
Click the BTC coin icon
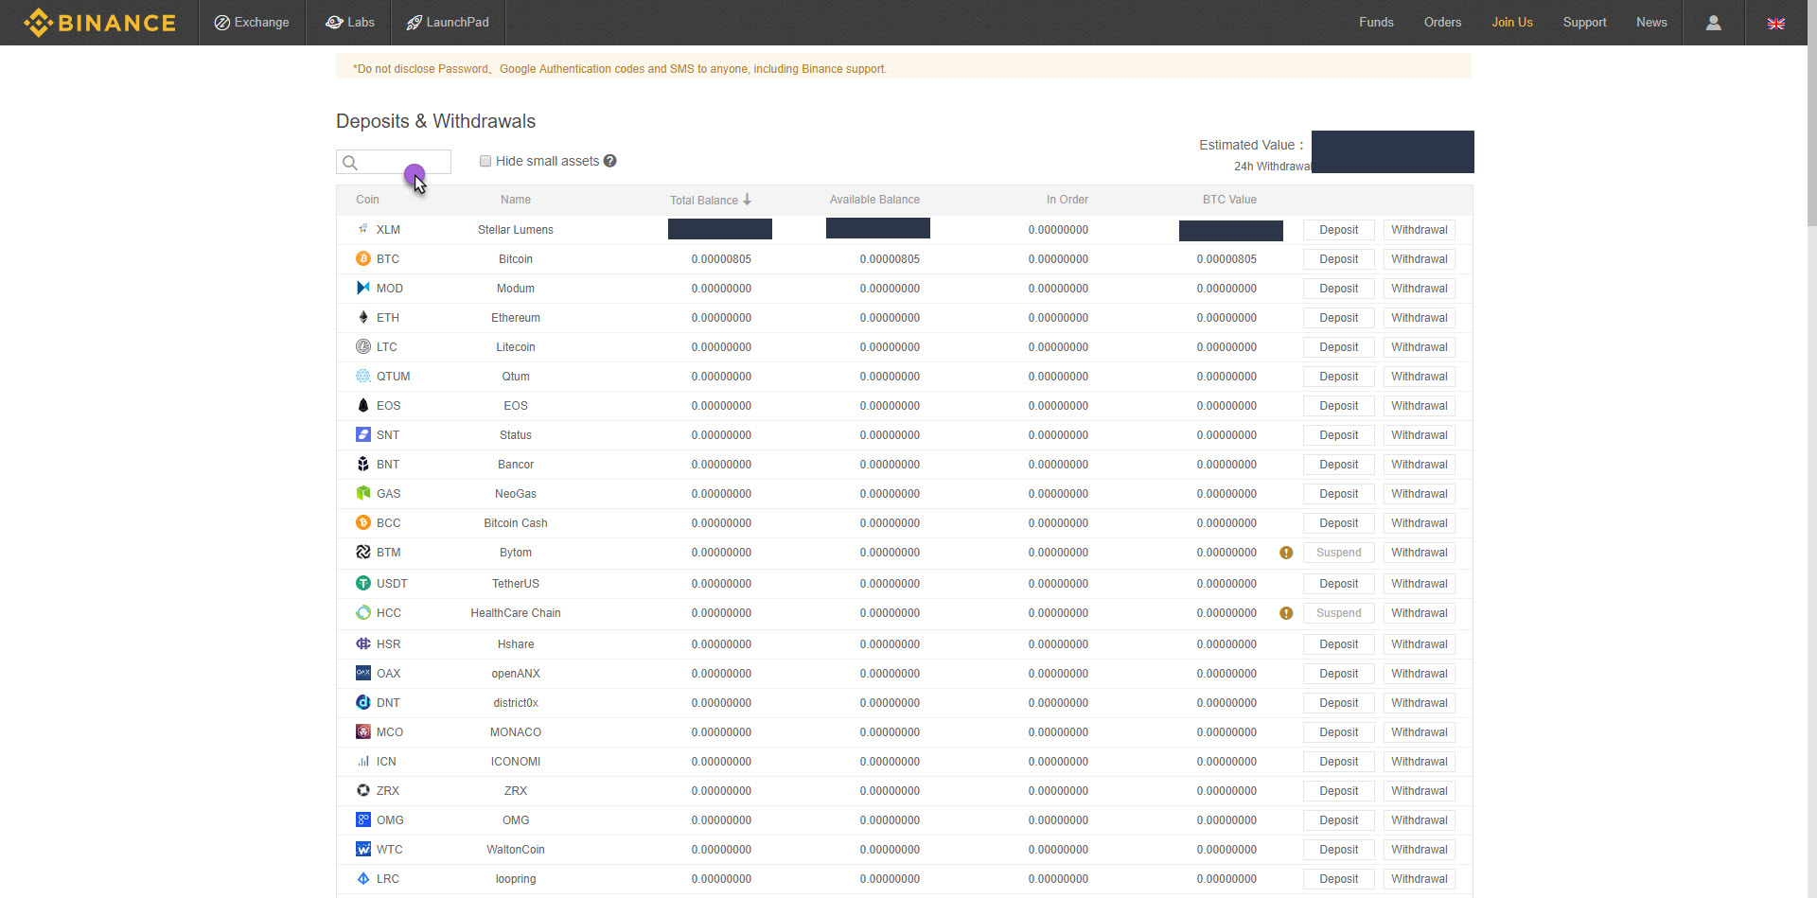363,258
